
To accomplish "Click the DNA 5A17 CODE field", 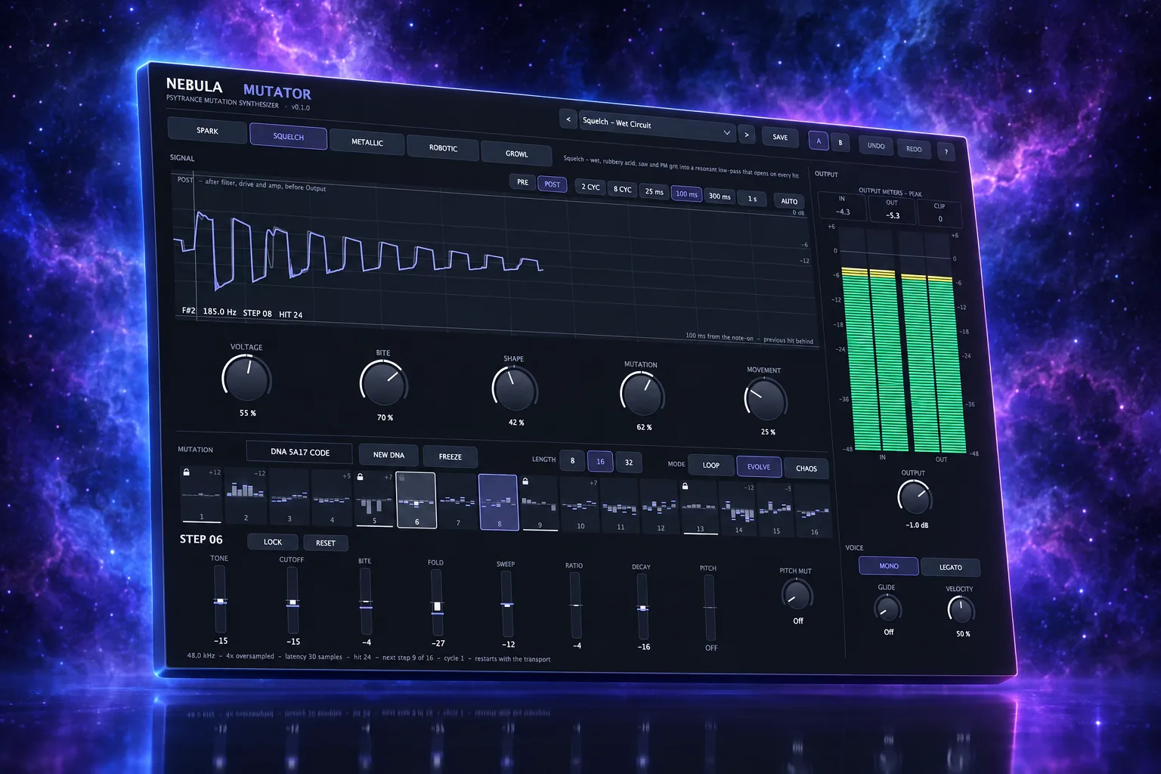I will click(x=299, y=452).
